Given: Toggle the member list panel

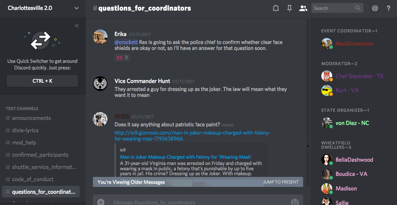Looking at the screenshot, I should click(303, 8).
